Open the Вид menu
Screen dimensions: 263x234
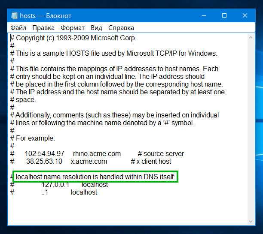[96, 28]
